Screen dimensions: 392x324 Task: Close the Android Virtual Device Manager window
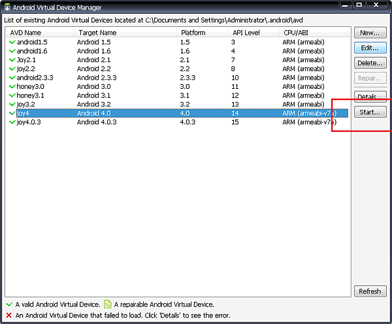tap(377, 5)
